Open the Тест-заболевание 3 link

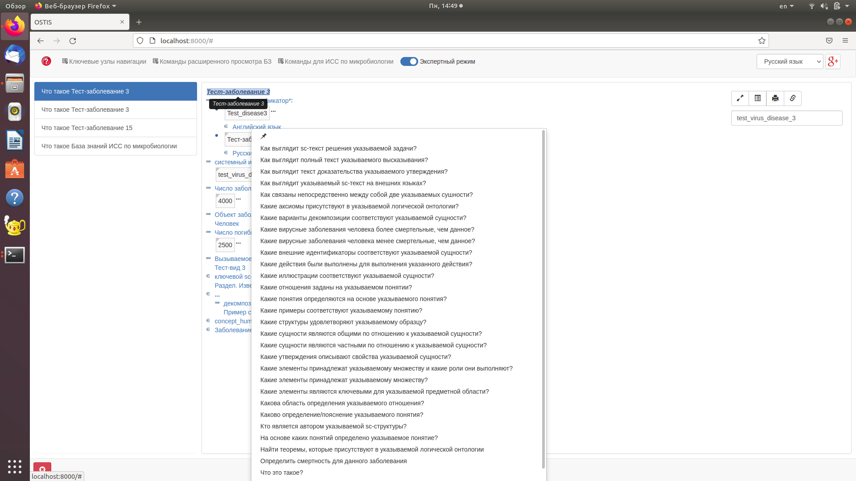[238, 92]
